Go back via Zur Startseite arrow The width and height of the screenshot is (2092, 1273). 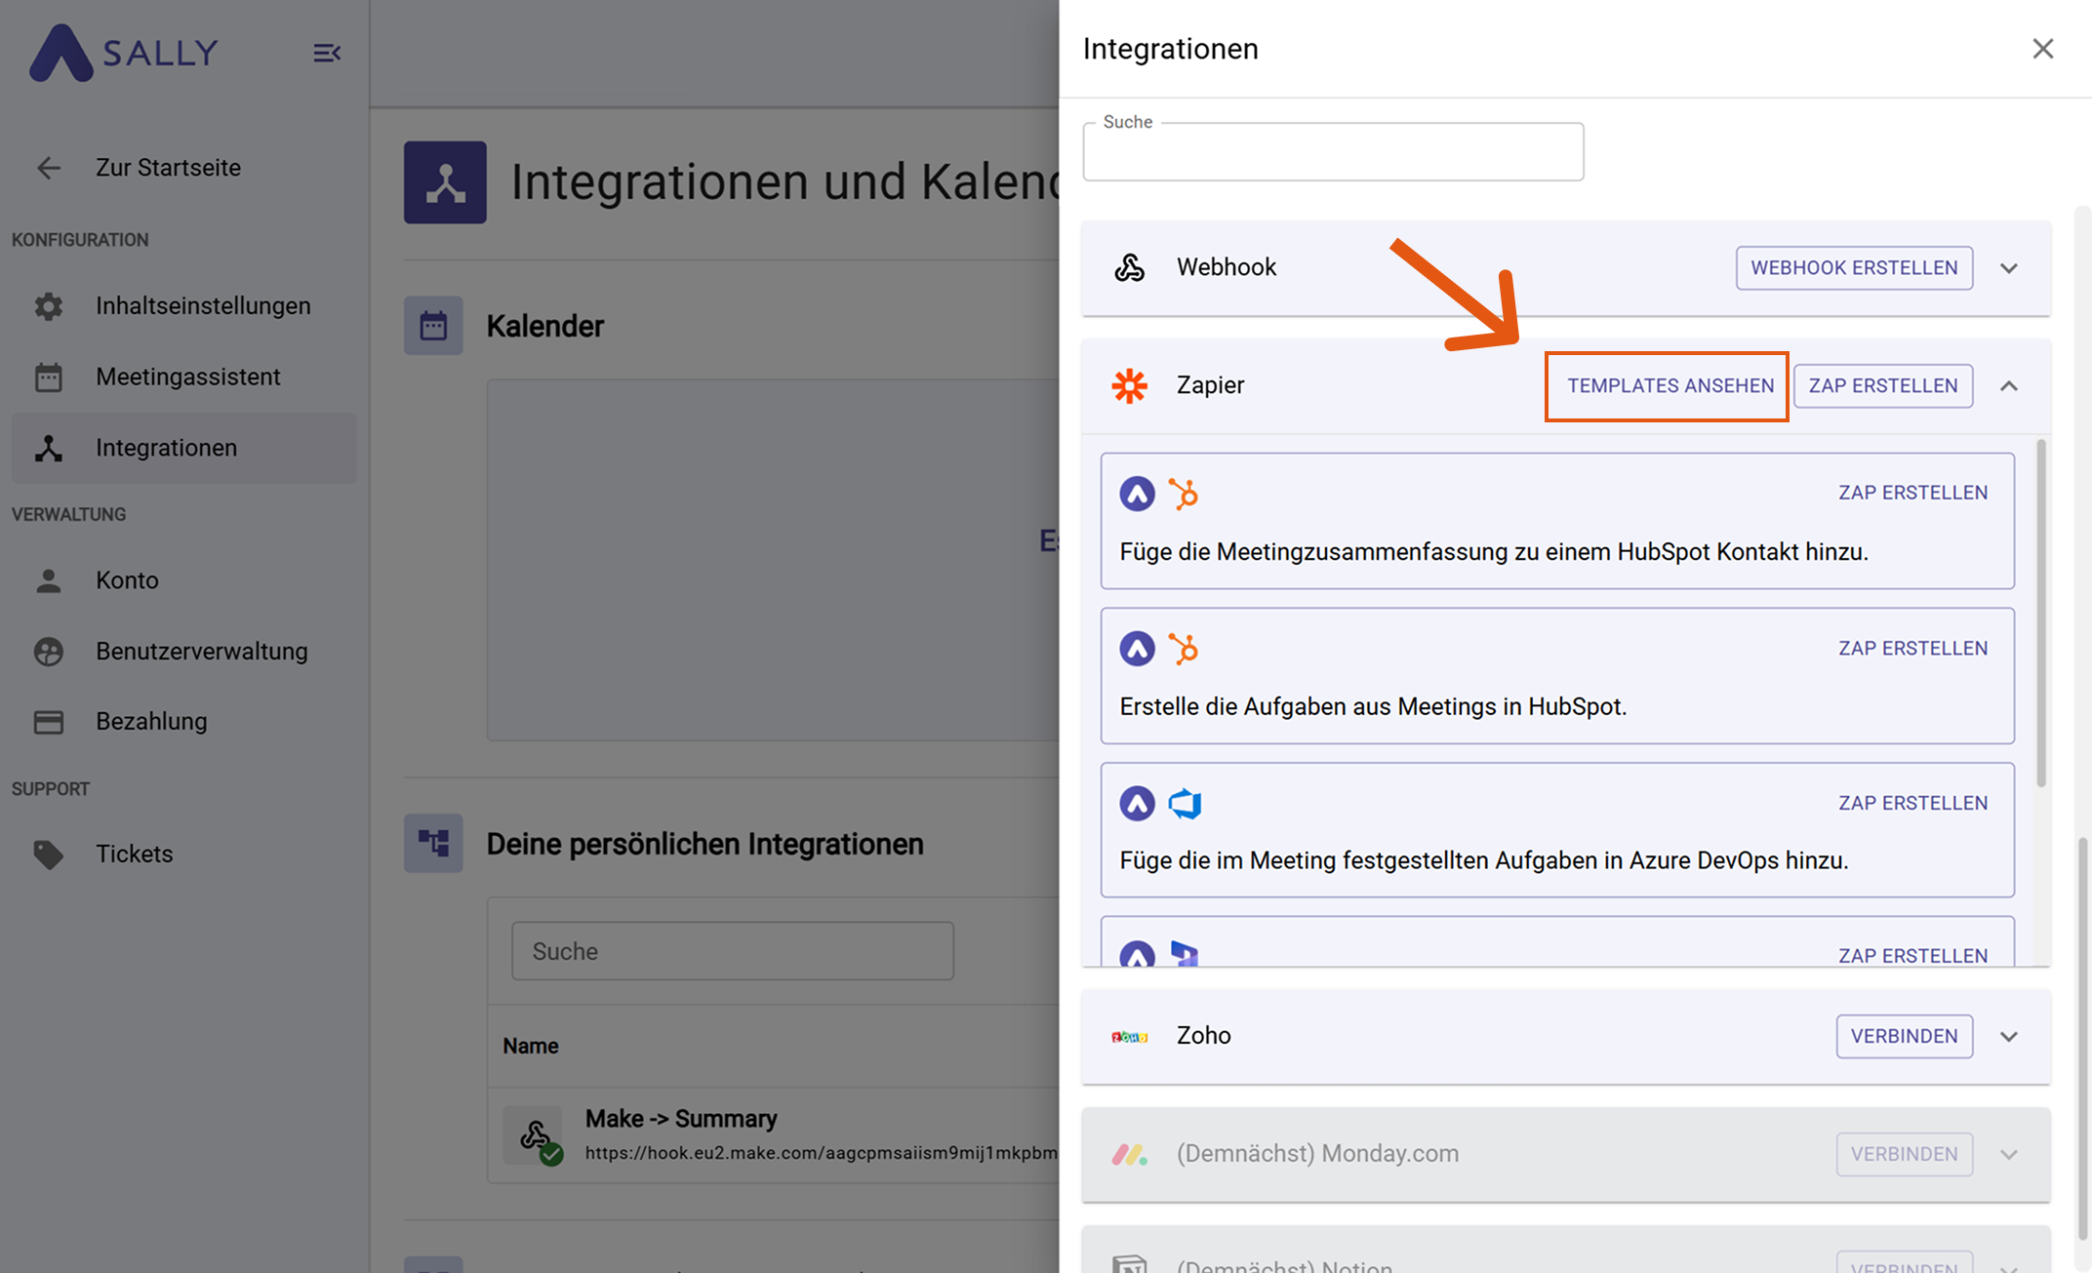[x=49, y=168]
